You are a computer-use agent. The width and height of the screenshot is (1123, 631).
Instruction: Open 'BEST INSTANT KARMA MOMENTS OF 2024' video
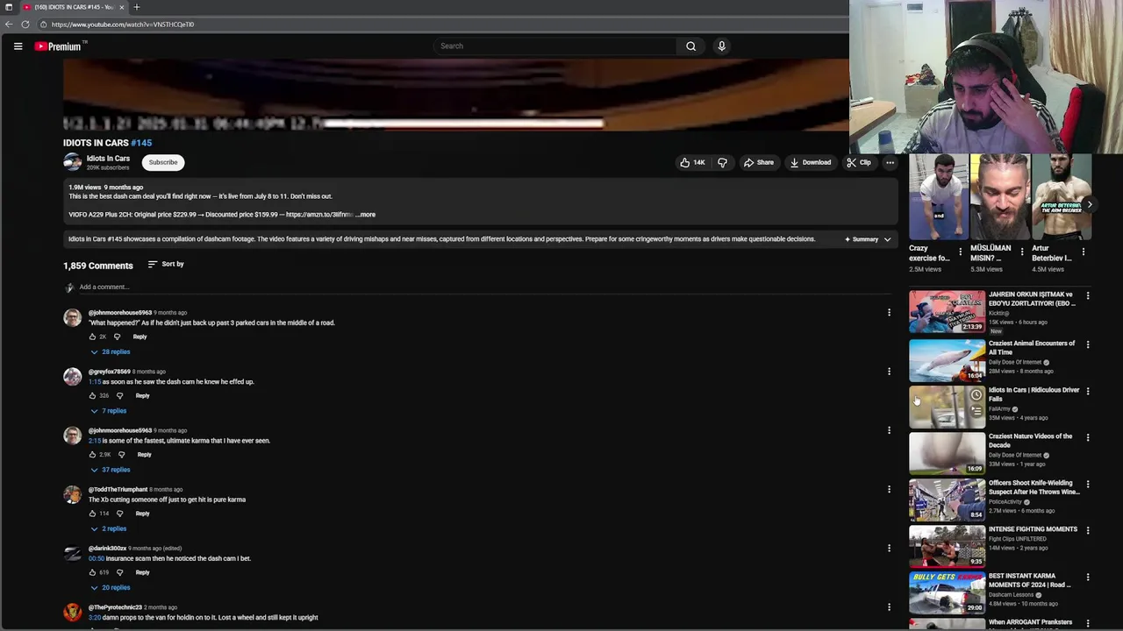click(947, 592)
